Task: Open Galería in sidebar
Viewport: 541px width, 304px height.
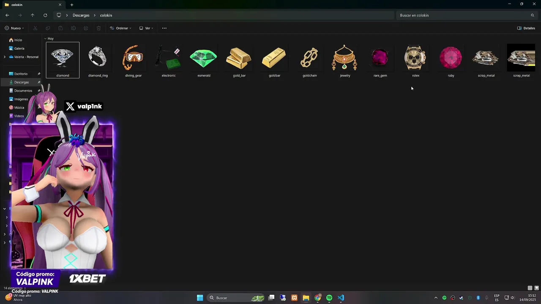Action: 16,49
